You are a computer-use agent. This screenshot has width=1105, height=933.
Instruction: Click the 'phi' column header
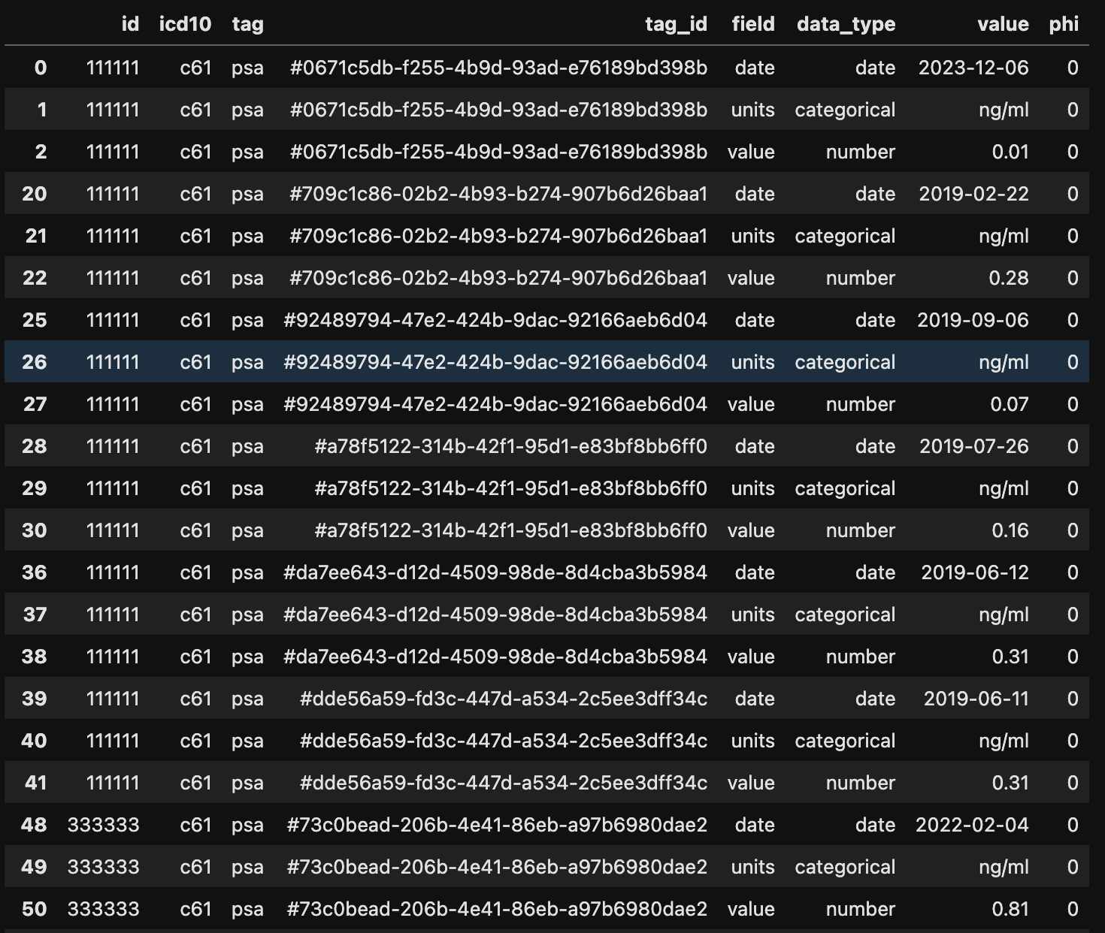coord(1064,24)
